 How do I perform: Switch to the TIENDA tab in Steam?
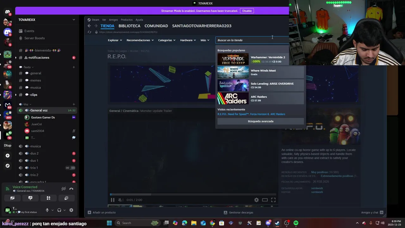(x=107, y=26)
